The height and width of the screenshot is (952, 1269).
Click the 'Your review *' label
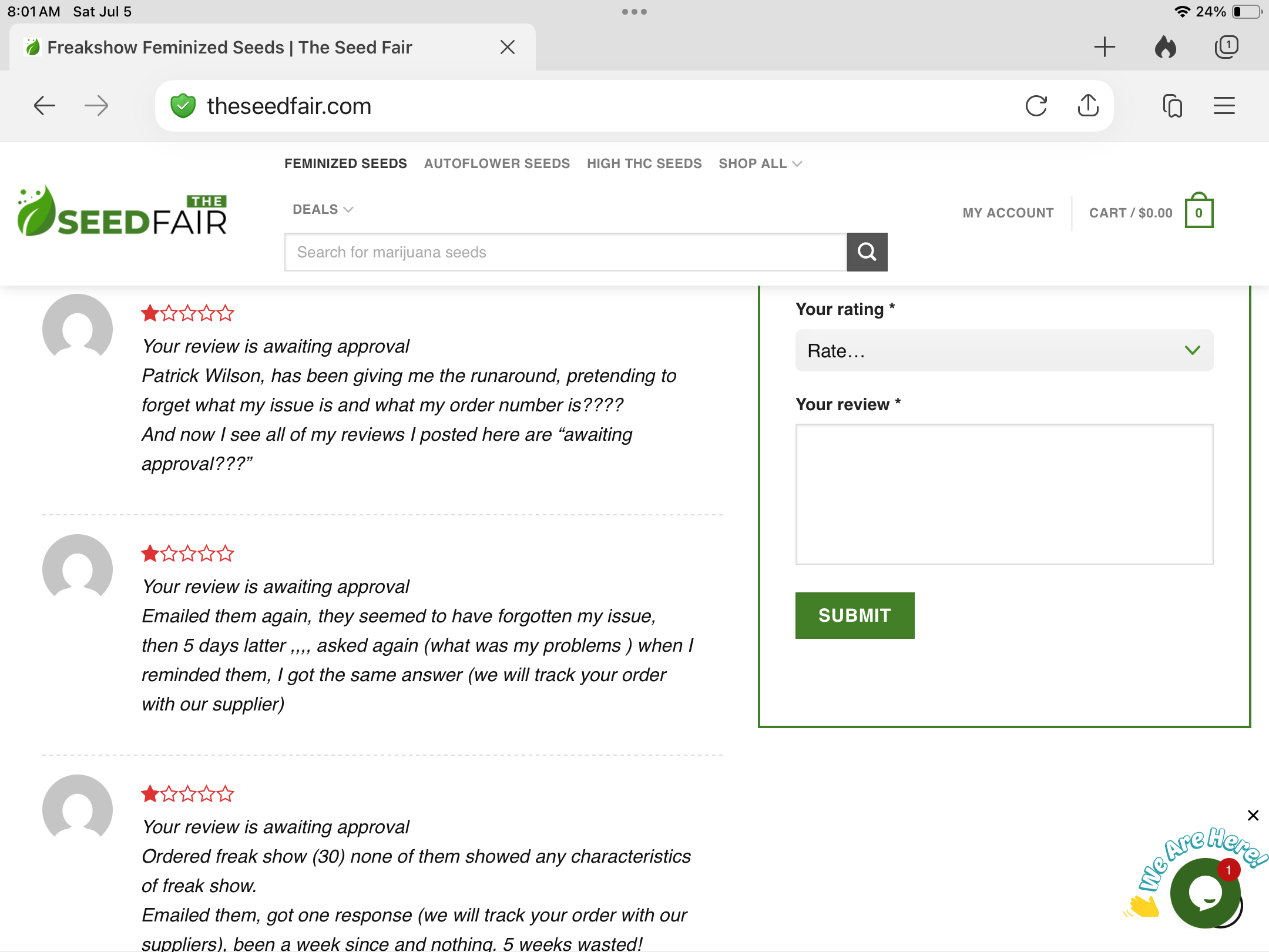pos(848,404)
